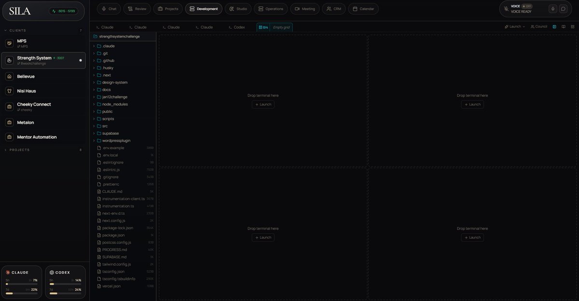The height and width of the screenshot is (301, 579).
Task: Click the strengthsystemchallenge root folder icon
Action: 96,36
